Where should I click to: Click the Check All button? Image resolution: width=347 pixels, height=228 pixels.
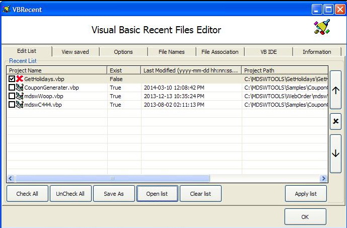pyautogui.click(x=27, y=194)
